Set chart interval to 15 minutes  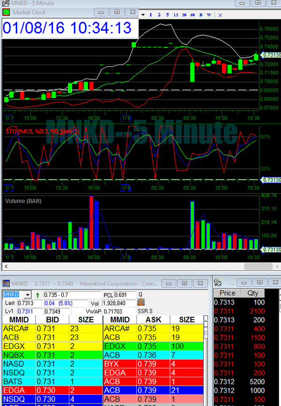pyautogui.click(x=176, y=14)
